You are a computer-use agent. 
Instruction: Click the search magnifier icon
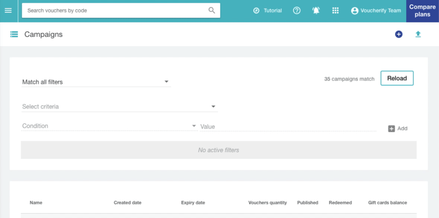point(212,10)
